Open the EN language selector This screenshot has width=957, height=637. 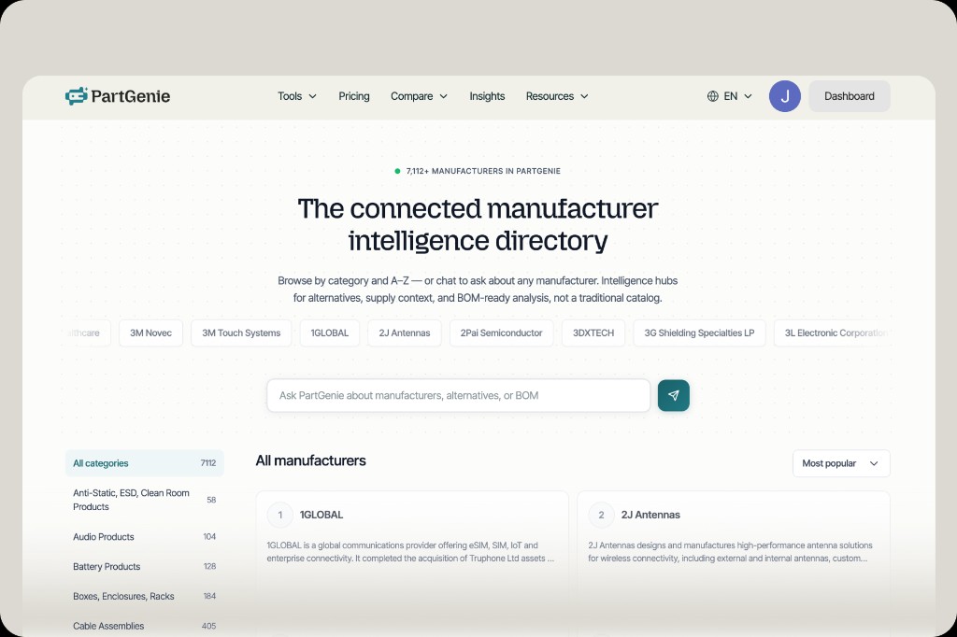(729, 96)
